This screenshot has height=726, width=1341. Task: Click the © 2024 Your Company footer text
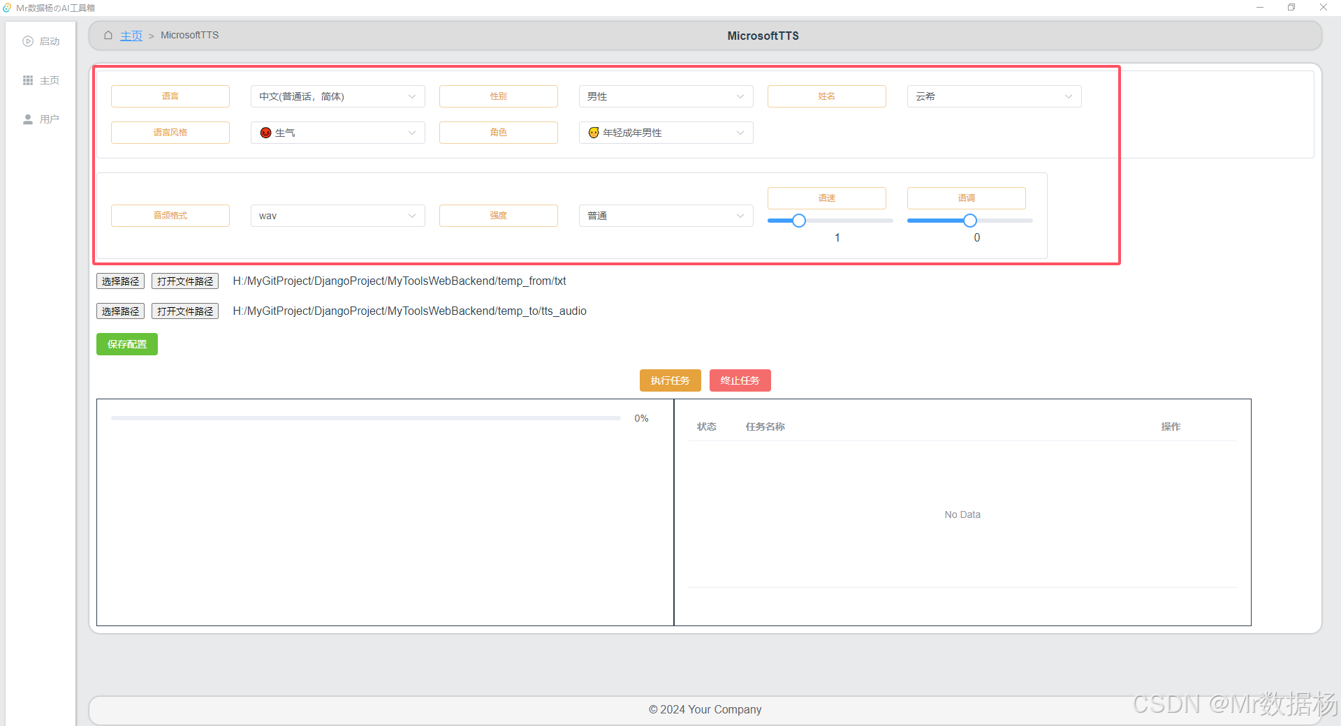coord(705,709)
